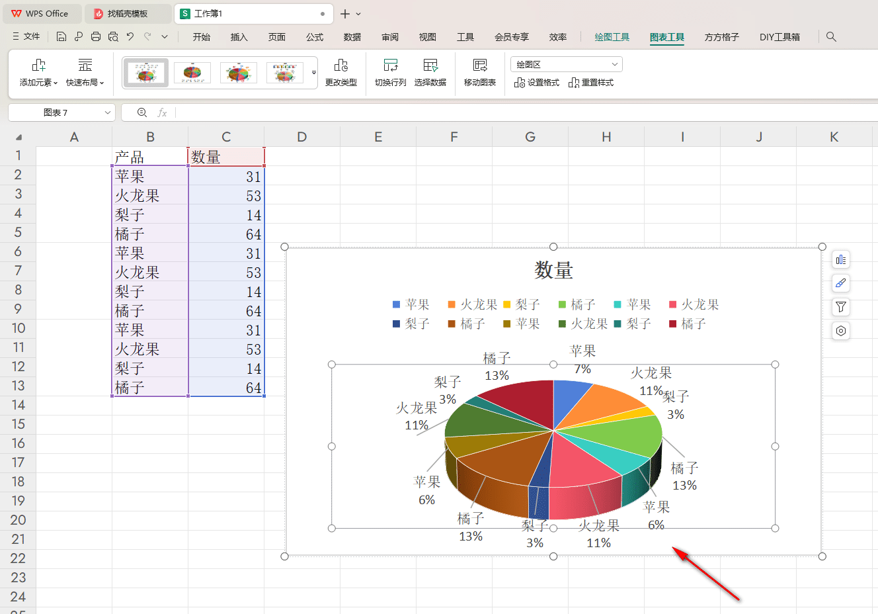Click the 设置格式 format settings icon

pos(537,83)
